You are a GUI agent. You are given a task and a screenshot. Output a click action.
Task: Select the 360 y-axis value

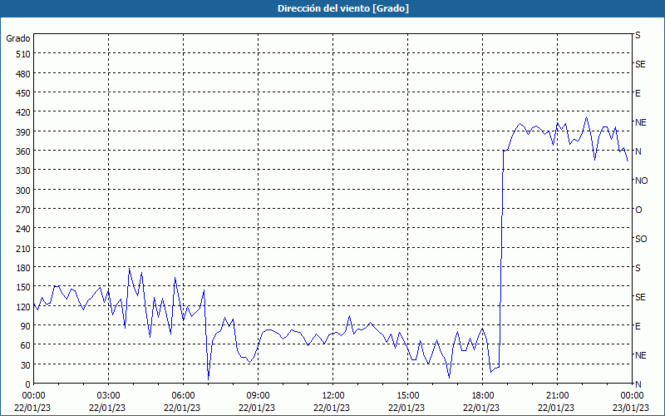pyautogui.click(x=23, y=151)
